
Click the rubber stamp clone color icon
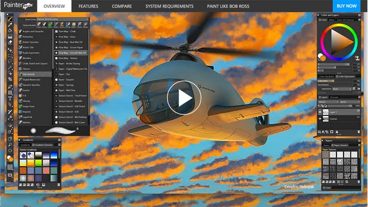point(357,58)
